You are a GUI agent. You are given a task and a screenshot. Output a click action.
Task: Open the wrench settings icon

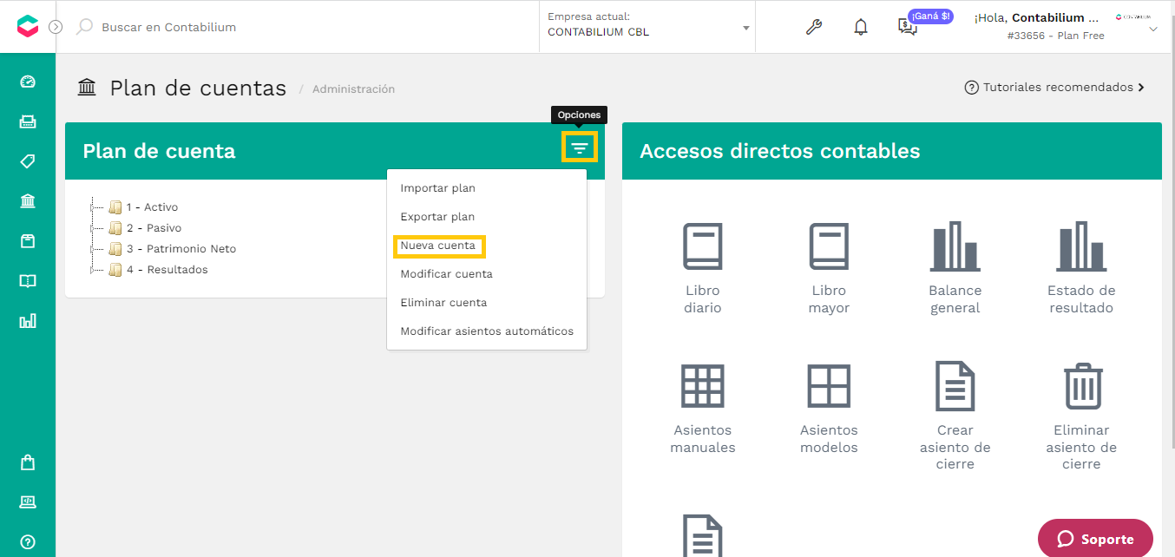(813, 27)
